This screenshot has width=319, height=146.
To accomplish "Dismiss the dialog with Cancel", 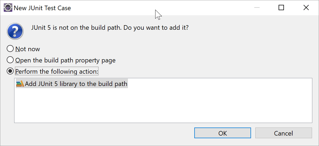I will (283, 133).
